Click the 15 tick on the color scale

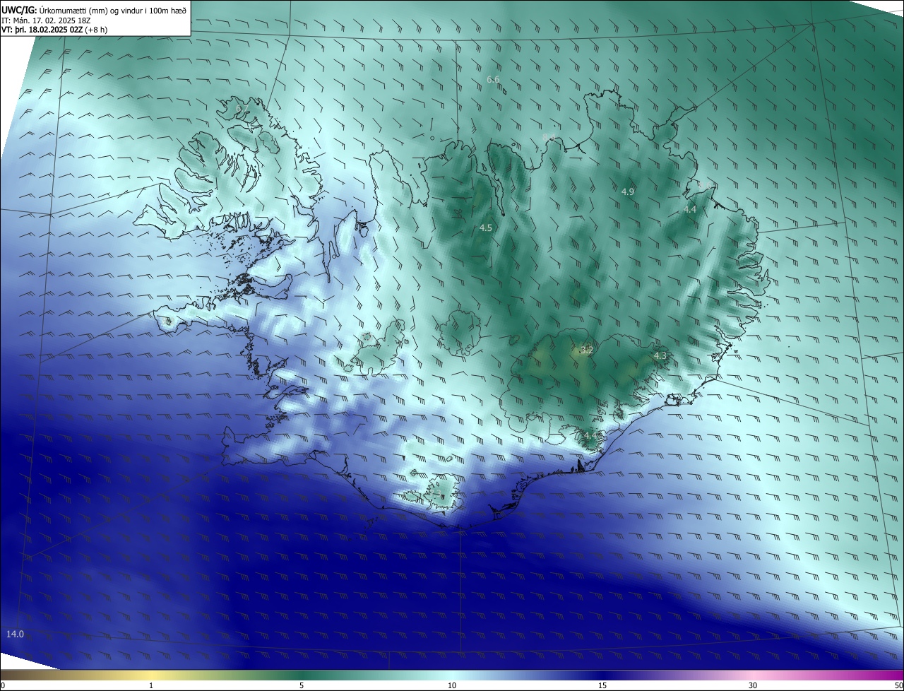[x=602, y=685]
